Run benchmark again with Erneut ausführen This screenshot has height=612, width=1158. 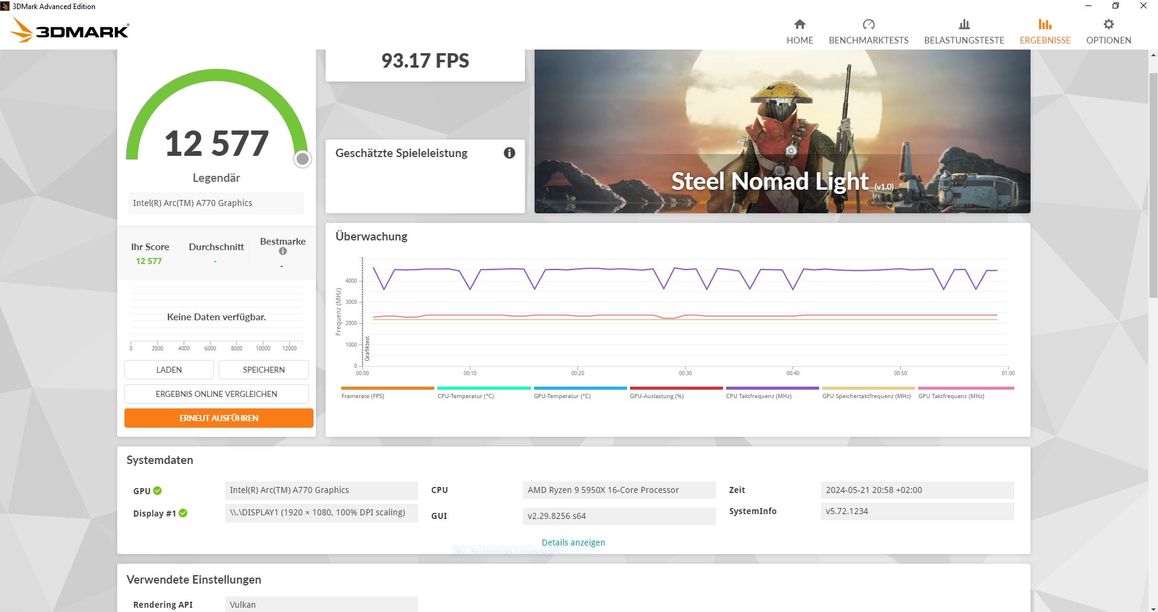click(219, 418)
